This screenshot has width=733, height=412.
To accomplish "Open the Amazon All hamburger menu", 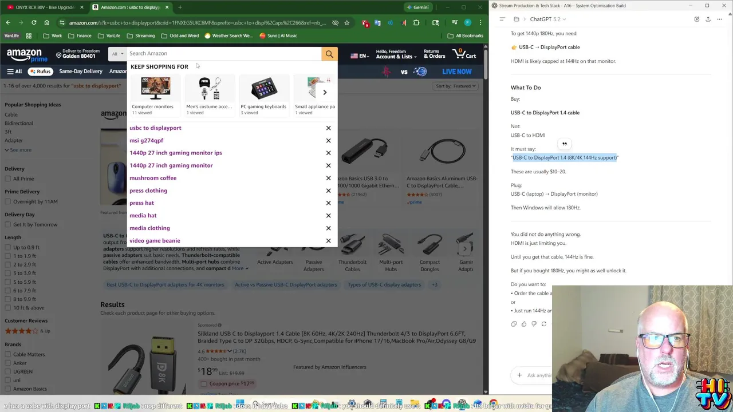I will (x=14, y=72).
